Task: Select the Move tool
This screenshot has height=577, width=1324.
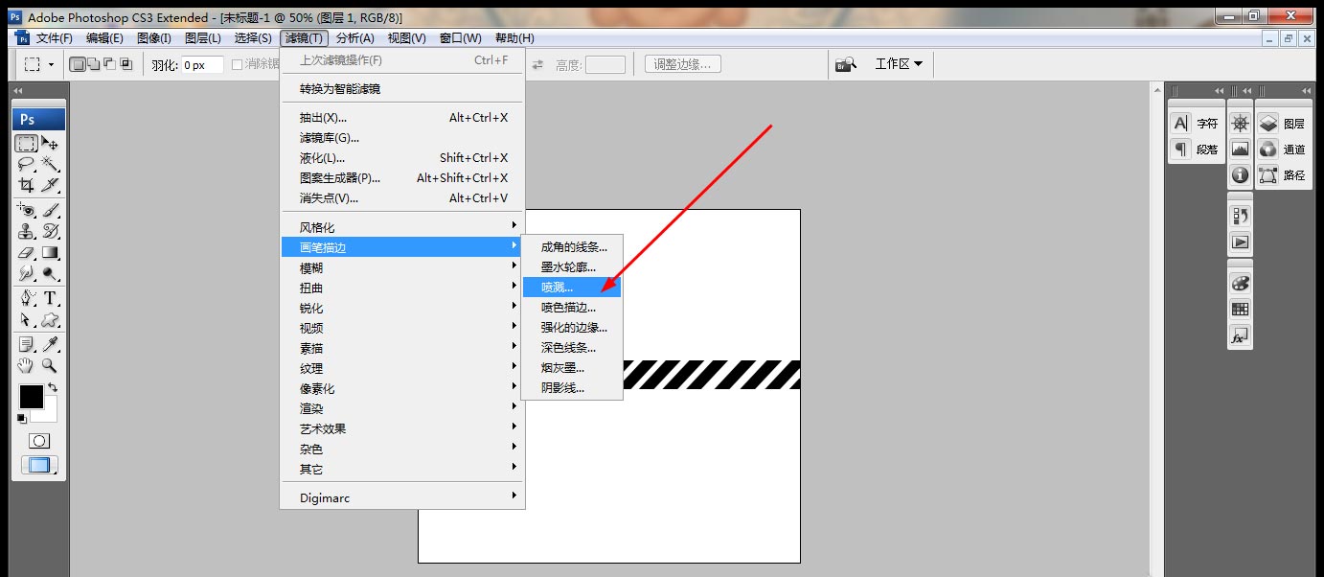Action: [x=51, y=144]
